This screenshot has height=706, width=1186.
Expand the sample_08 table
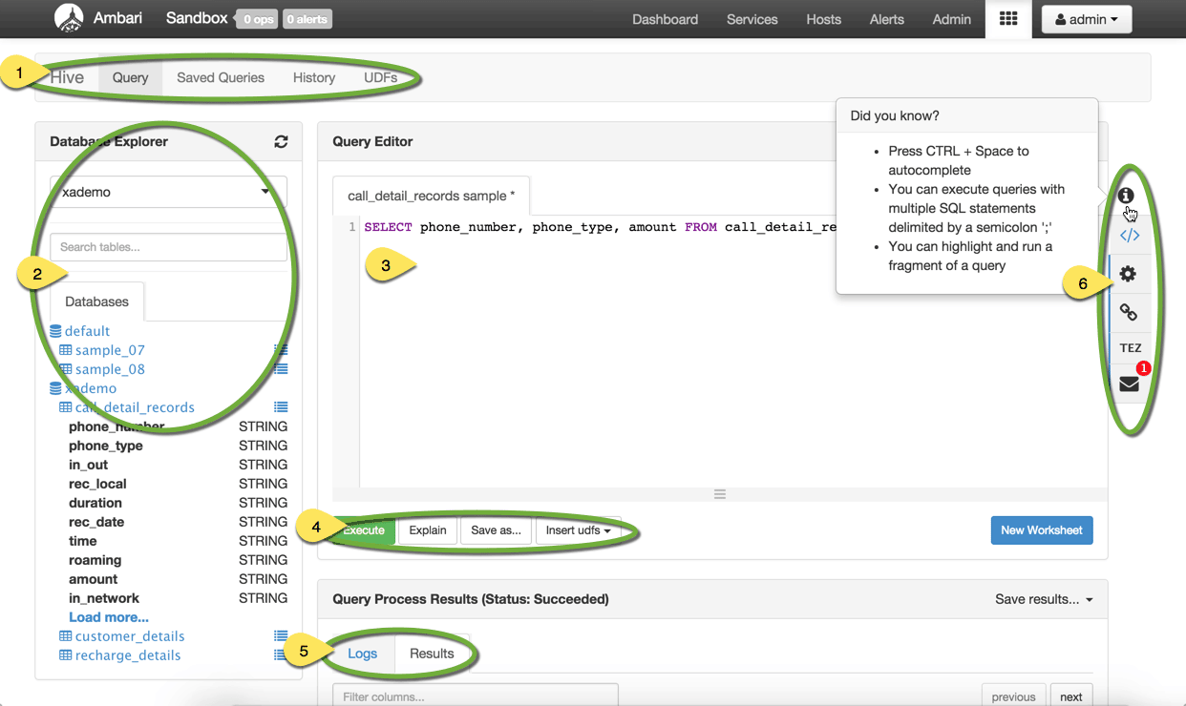[110, 369]
